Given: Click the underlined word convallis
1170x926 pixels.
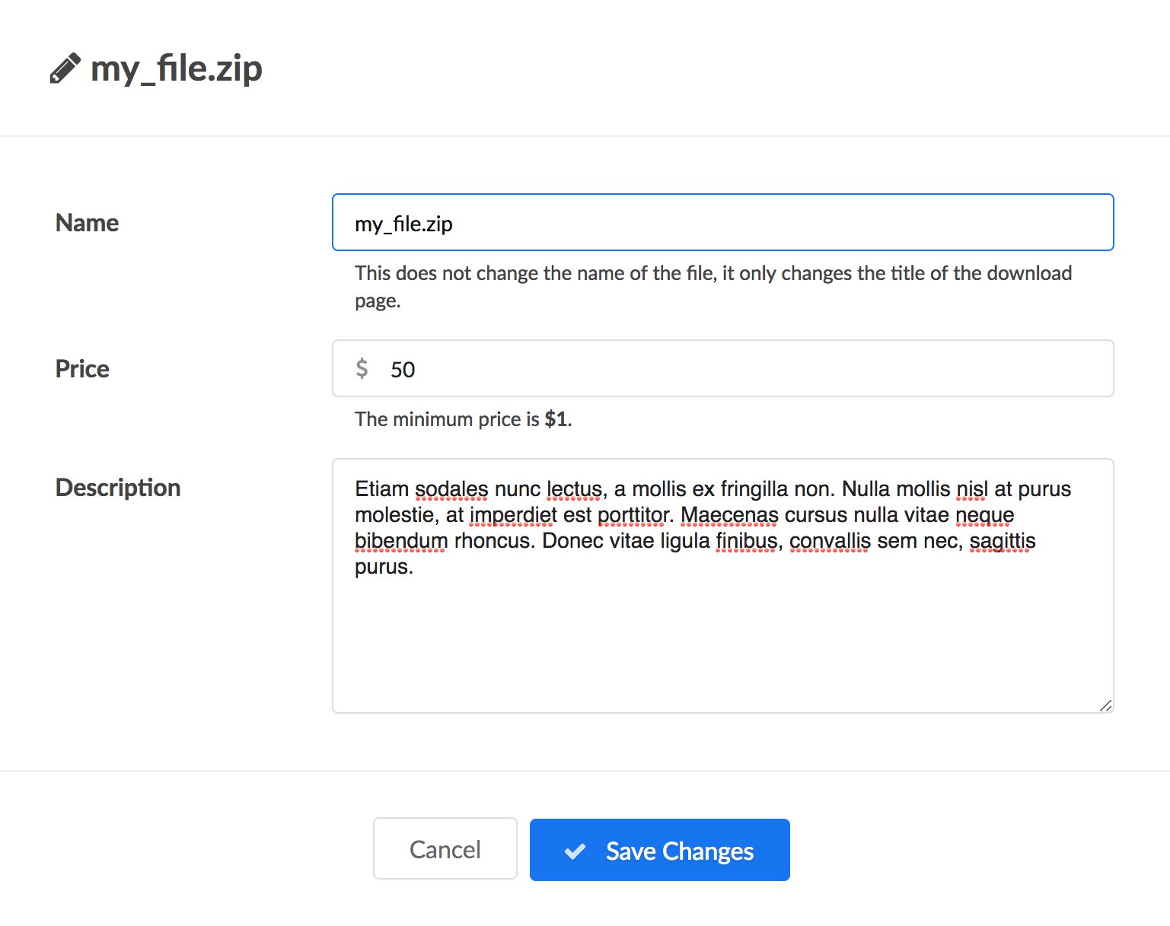Looking at the screenshot, I should [x=829, y=541].
